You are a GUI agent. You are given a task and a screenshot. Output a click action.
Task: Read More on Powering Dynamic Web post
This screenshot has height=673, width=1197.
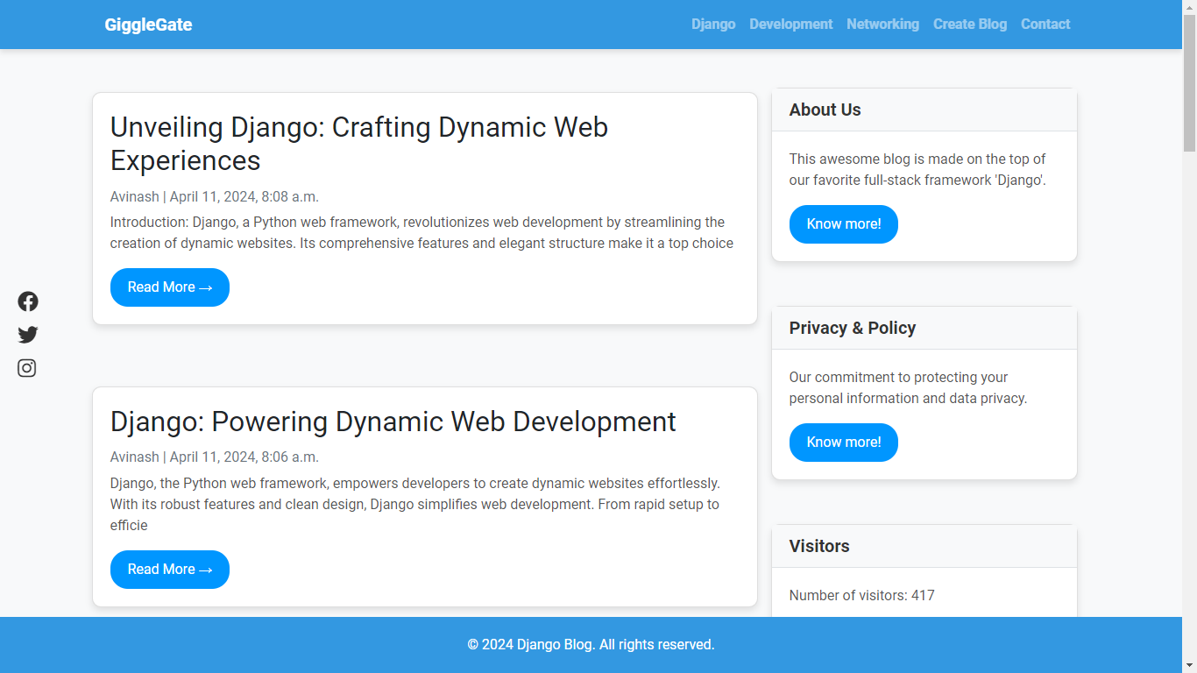(170, 570)
